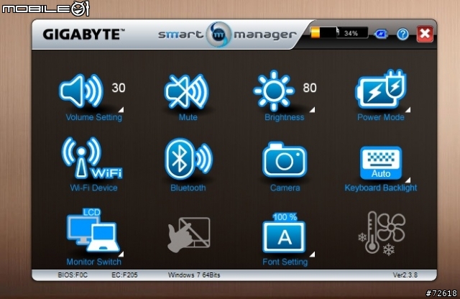Expand the Monitor Switch corner triangle
The width and height of the screenshot is (460, 299).
(121, 254)
